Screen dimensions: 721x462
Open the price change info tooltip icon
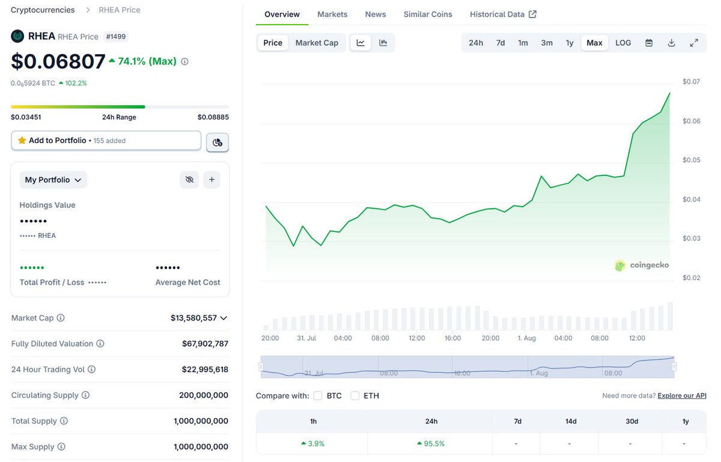[184, 61]
